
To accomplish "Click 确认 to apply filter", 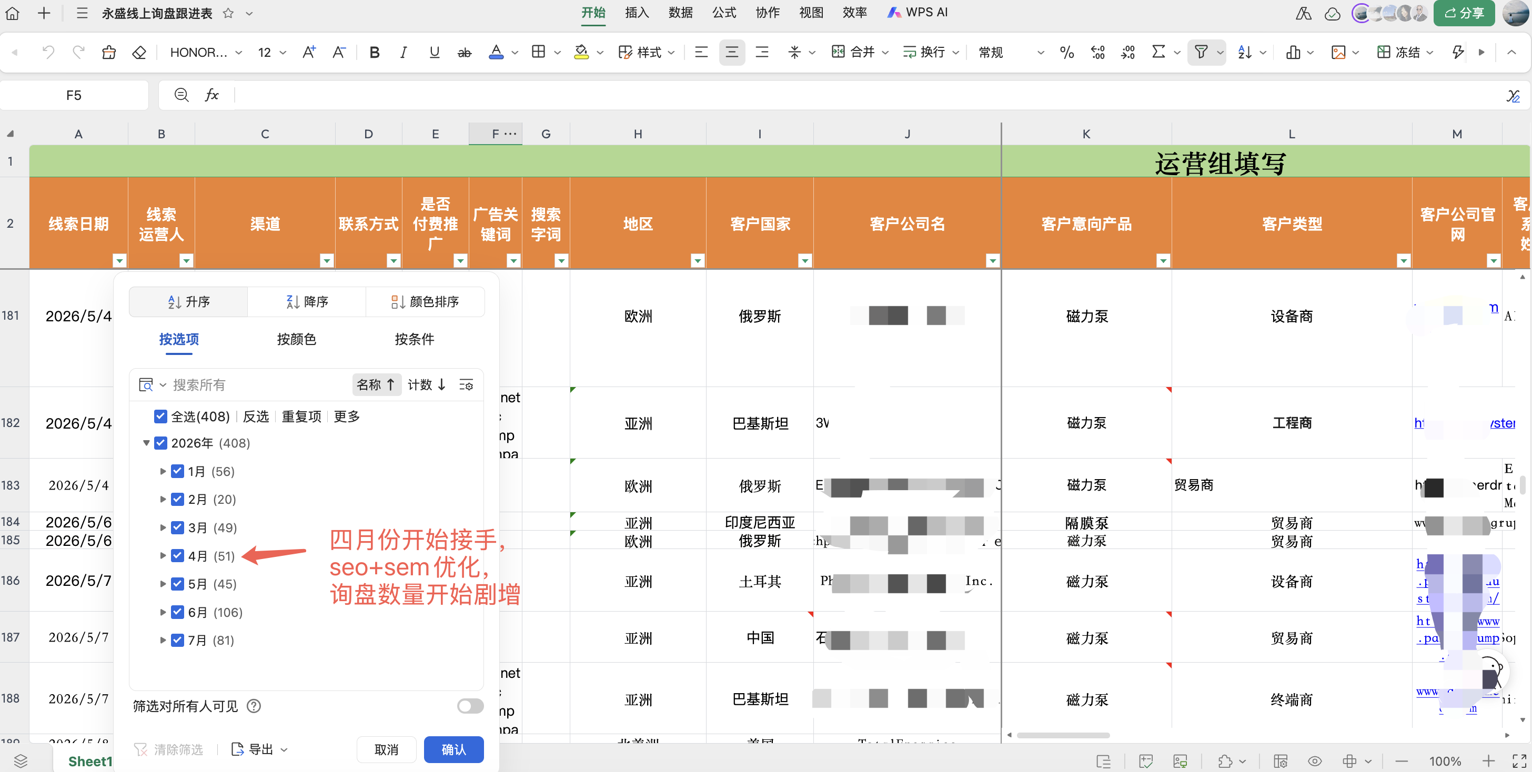I will [454, 749].
